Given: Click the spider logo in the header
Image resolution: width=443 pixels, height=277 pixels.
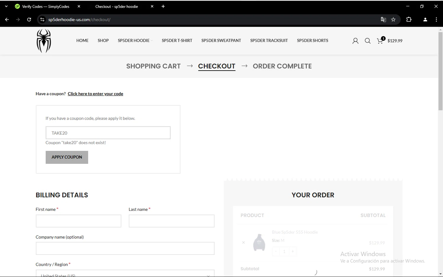Looking at the screenshot, I should coord(44,41).
